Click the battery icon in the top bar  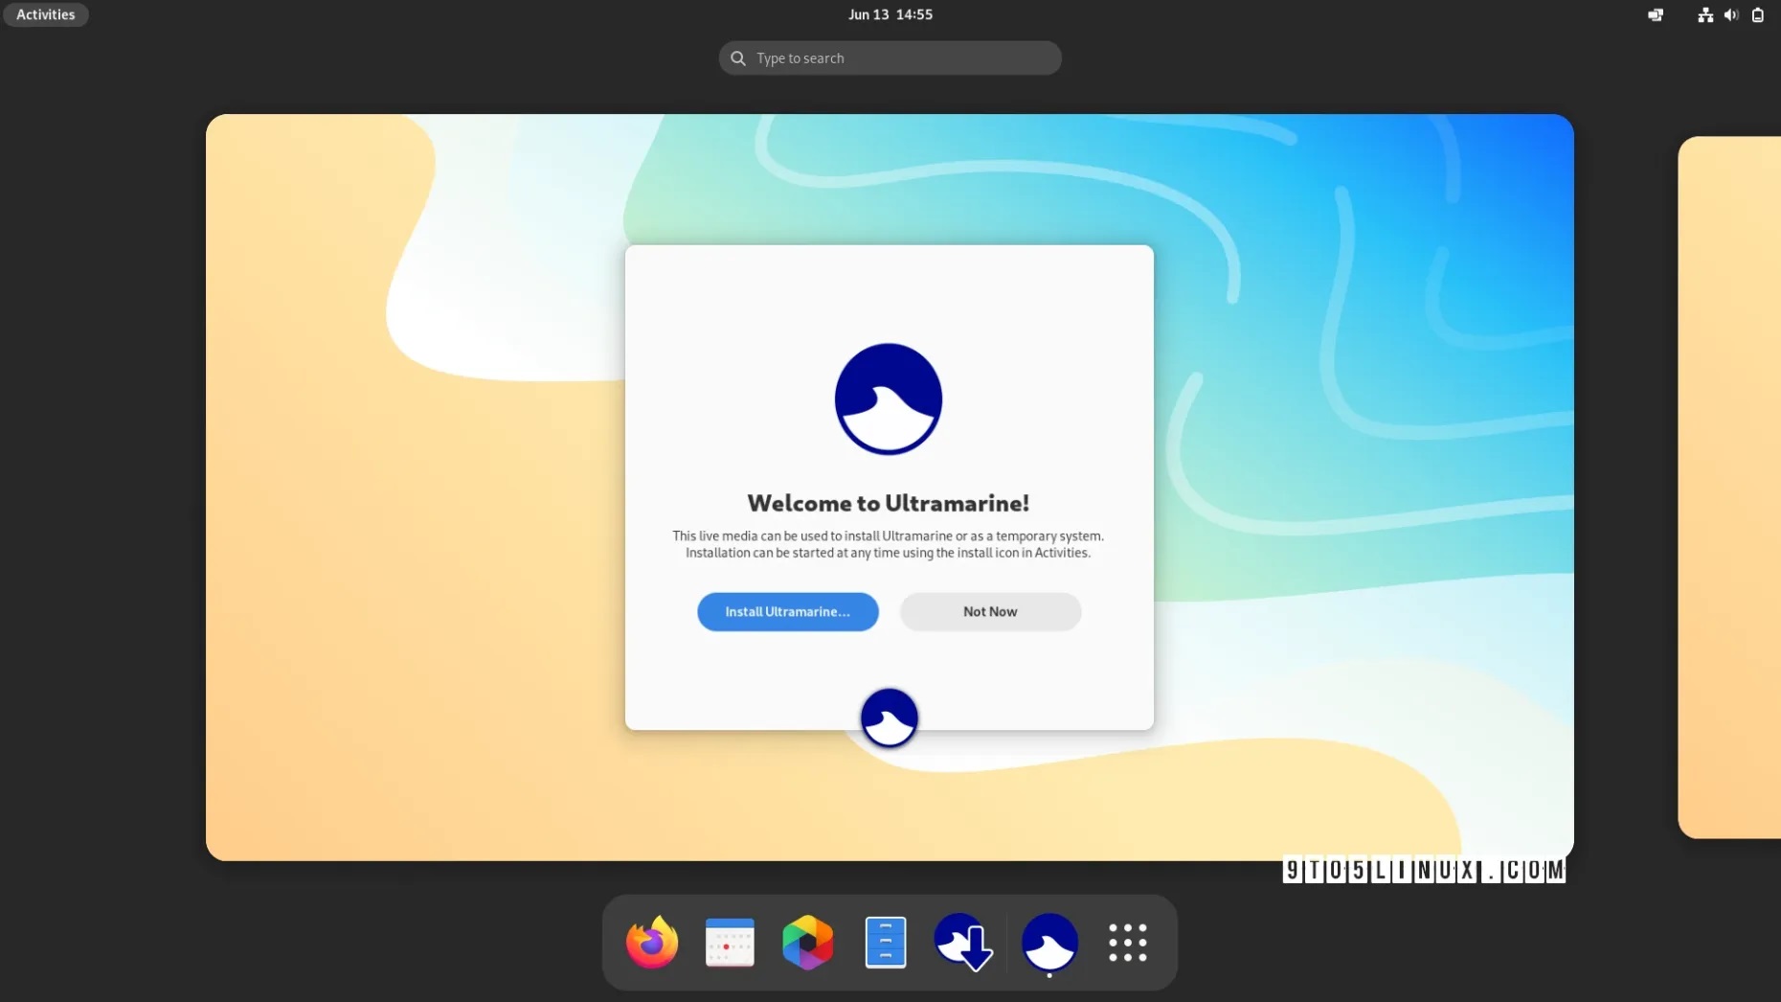click(x=1758, y=14)
